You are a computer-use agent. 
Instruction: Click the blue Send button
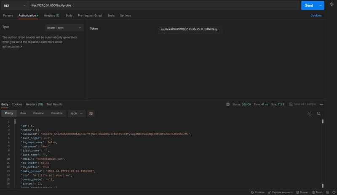(309, 5)
